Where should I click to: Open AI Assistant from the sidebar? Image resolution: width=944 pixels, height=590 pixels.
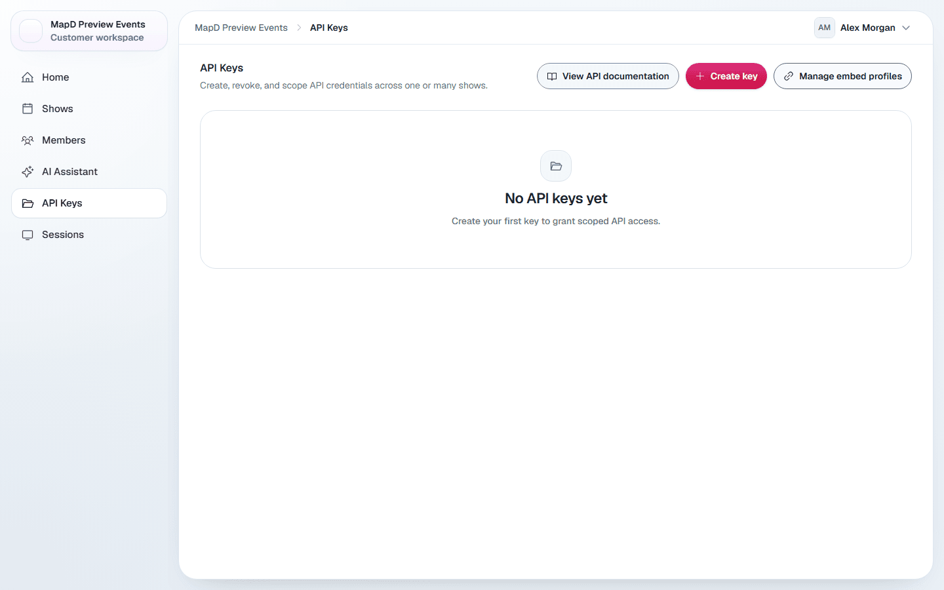[x=89, y=172]
